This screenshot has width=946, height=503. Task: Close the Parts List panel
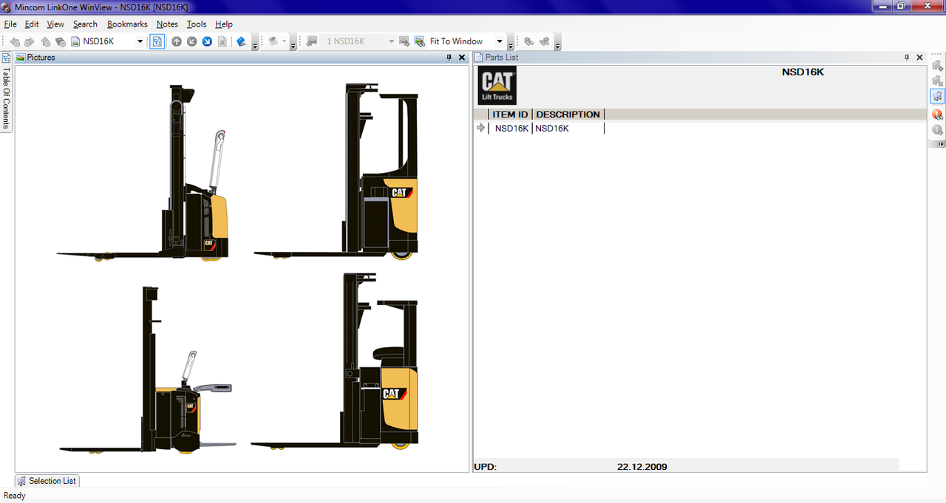[920, 58]
